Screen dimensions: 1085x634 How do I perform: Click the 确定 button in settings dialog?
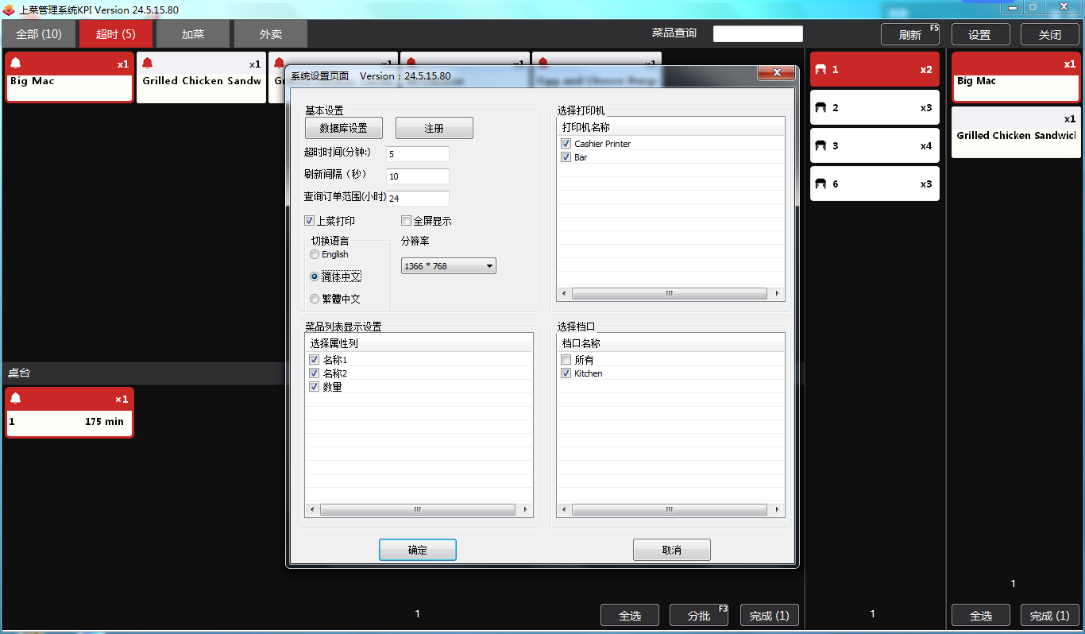point(418,550)
